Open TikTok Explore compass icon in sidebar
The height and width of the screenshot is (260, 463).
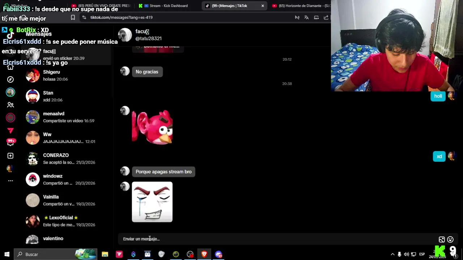(10, 79)
